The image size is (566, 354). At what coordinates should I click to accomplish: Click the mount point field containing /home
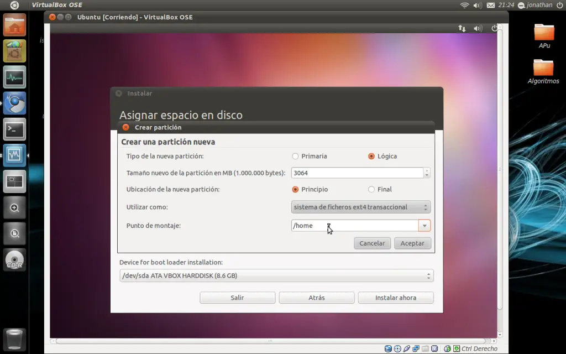(x=355, y=226)
